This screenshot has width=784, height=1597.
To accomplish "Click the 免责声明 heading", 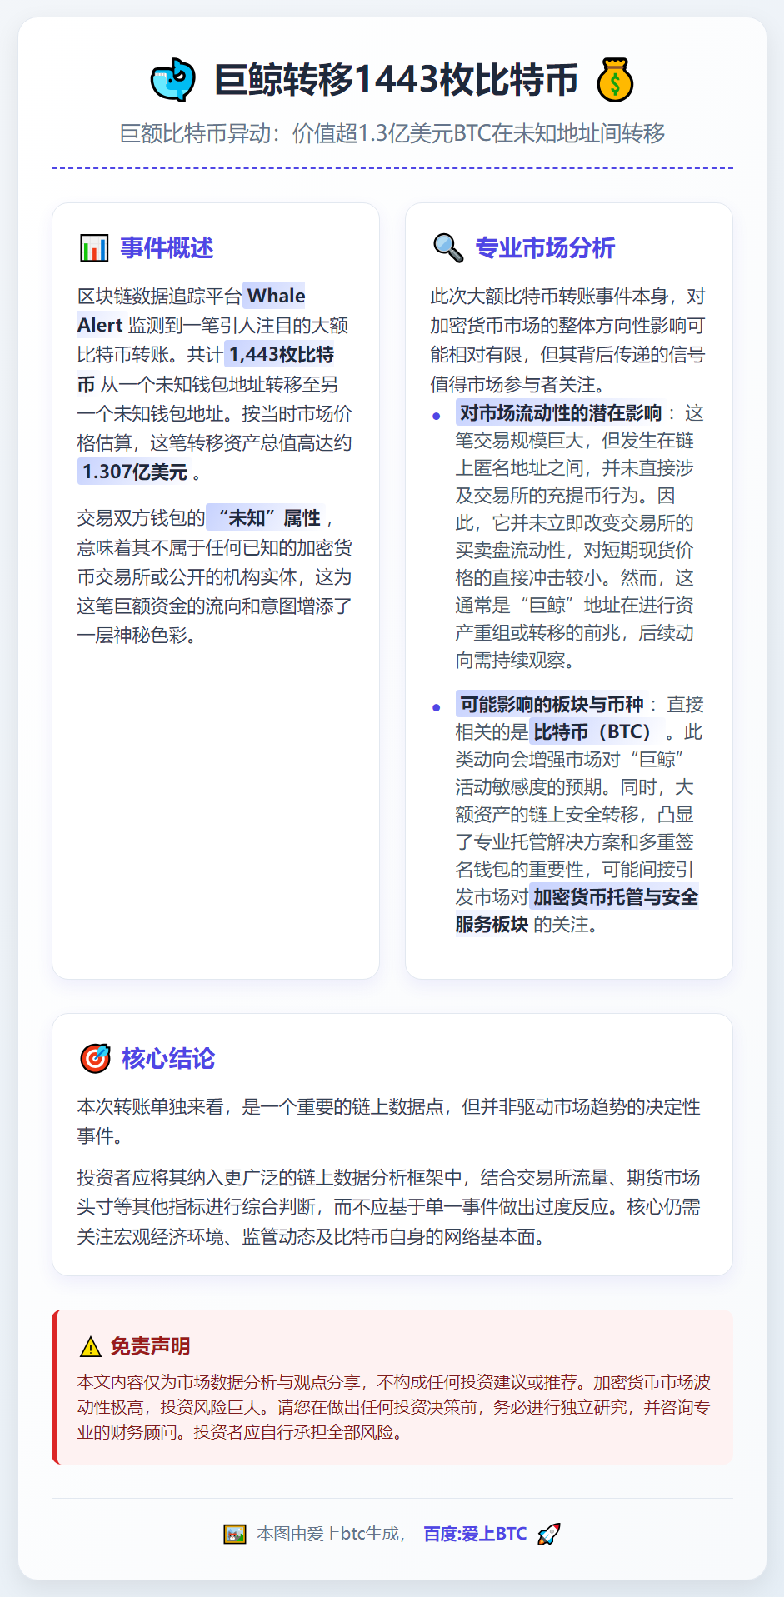I will (x=150, y=1346).
